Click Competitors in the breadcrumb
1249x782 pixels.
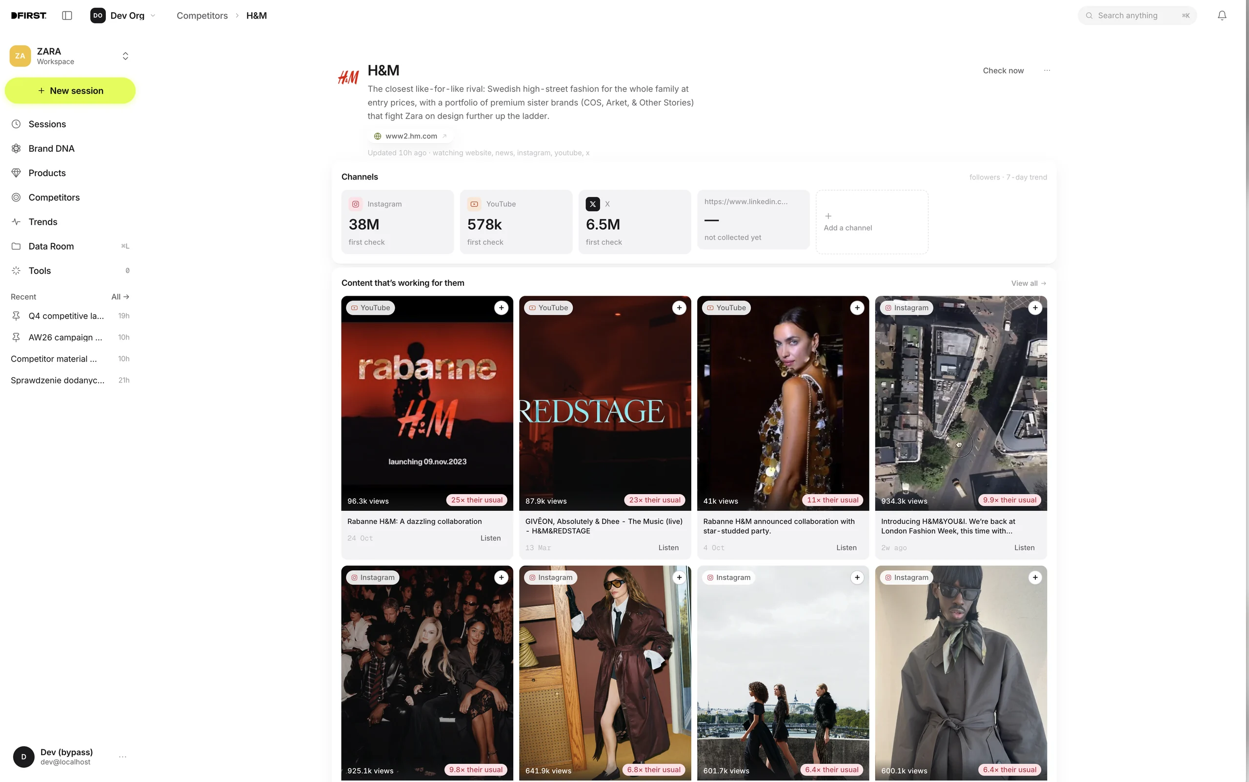pyautogui.click(x=201, y=16)
